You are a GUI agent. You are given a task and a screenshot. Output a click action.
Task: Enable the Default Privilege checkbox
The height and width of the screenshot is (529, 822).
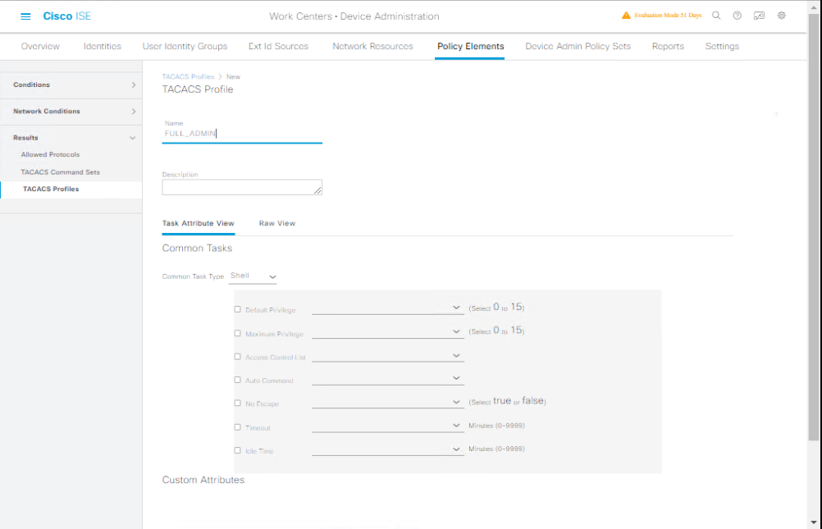(x=237, y=309)
